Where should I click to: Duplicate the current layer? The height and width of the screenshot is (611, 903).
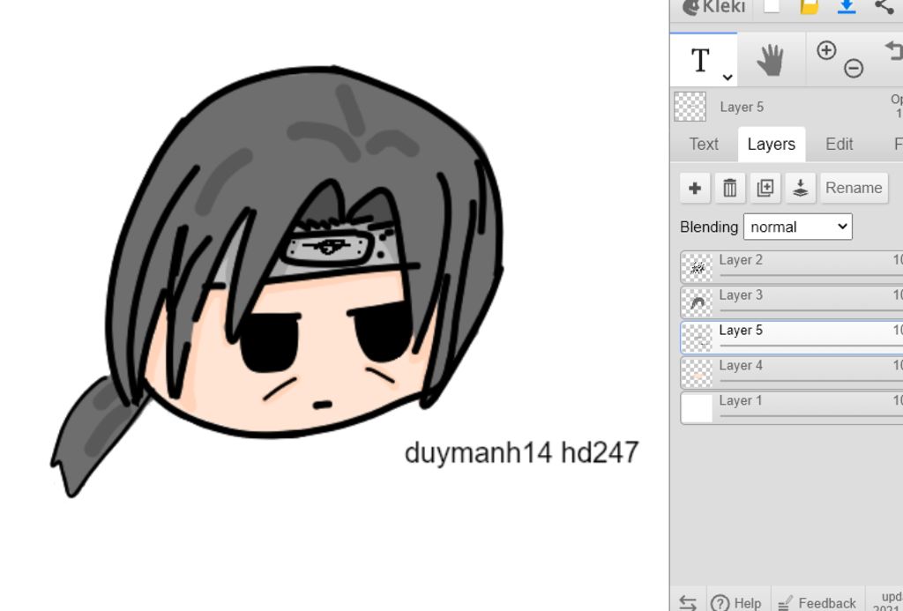[765, 188]
